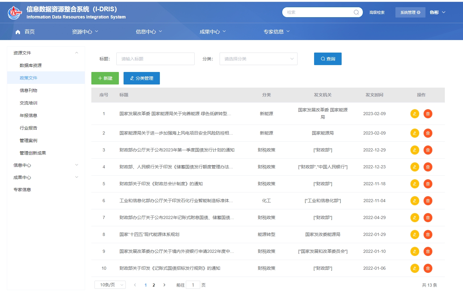
Task: Edit row 10 记账式国债招标发行规则
Action: point(415,268)
